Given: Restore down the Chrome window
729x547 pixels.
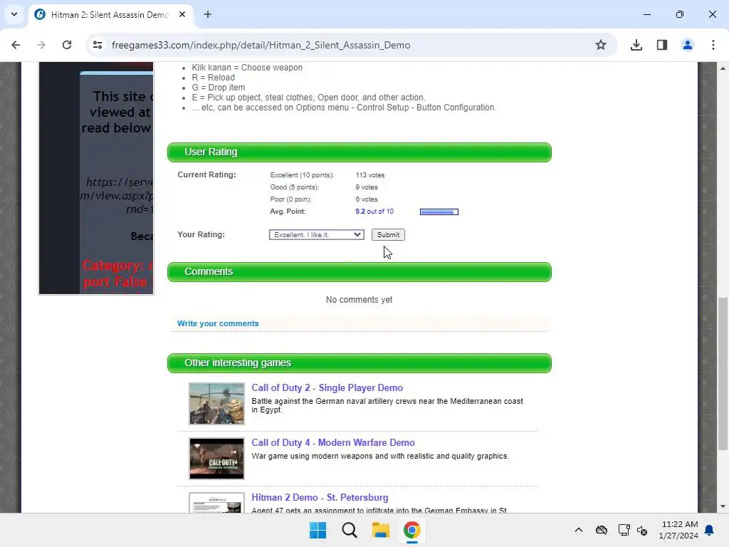Looking at the screenshot, I should coord(680,14).
